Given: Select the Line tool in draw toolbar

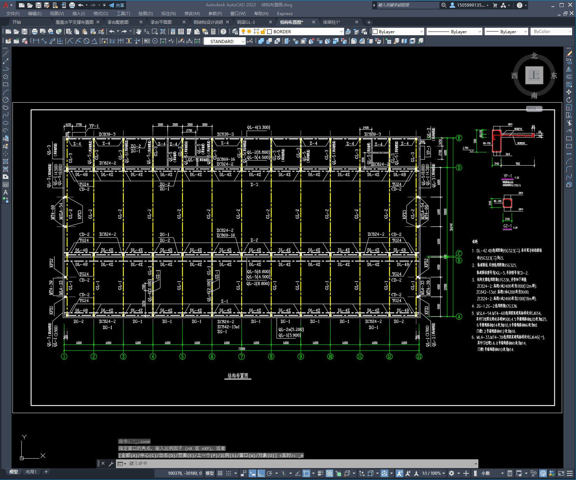Looking at the screenshot, I should [x=6, y=54].
